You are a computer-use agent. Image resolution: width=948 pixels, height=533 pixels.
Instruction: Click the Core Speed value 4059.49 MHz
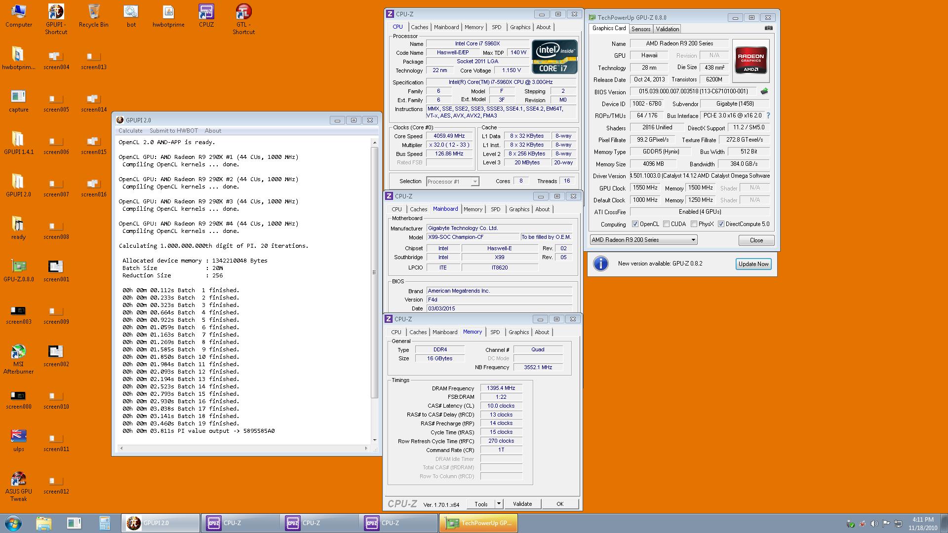(x=449, y=136)
